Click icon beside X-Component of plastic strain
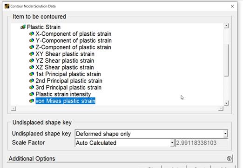 (x=32, y=33)
